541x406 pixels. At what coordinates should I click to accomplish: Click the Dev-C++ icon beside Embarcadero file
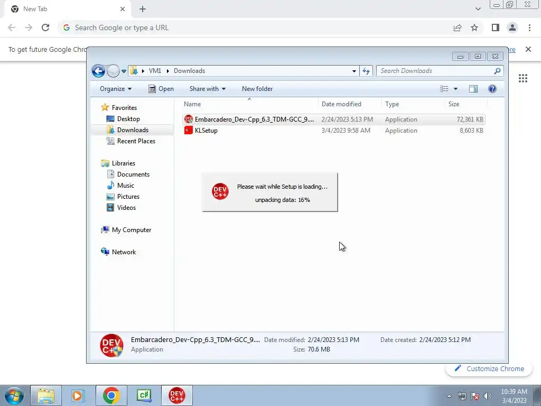click(x=189, y=119)
